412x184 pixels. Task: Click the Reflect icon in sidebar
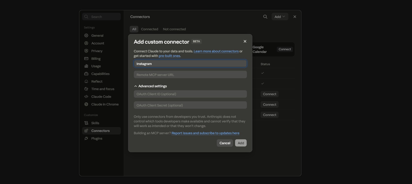(x=86, y=81)
